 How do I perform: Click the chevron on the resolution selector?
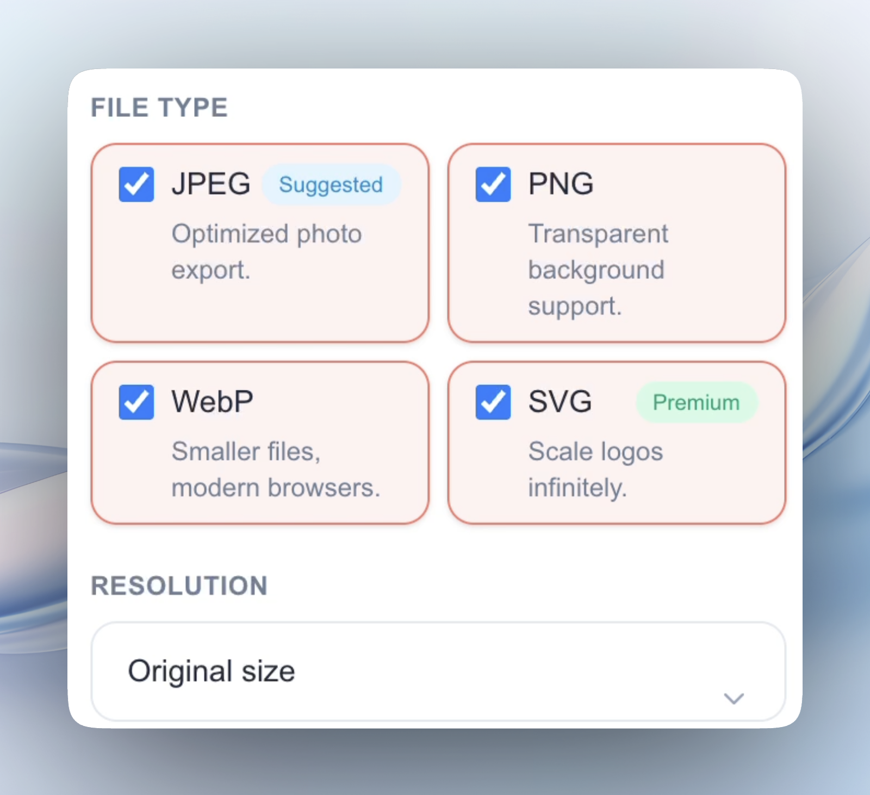point(734,700)
